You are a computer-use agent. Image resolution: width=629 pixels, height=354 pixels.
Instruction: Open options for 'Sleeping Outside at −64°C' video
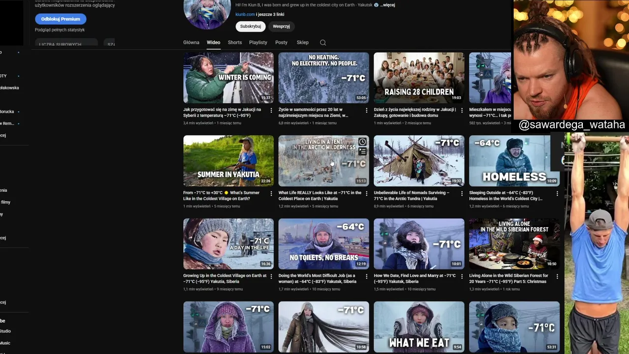557,194
